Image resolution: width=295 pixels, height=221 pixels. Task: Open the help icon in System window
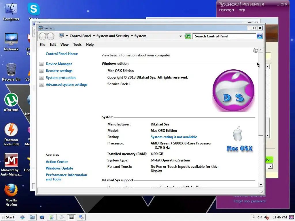click(255, 50)
